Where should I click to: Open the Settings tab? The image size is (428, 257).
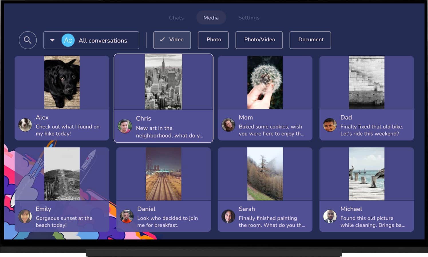[x=249, y=18]
